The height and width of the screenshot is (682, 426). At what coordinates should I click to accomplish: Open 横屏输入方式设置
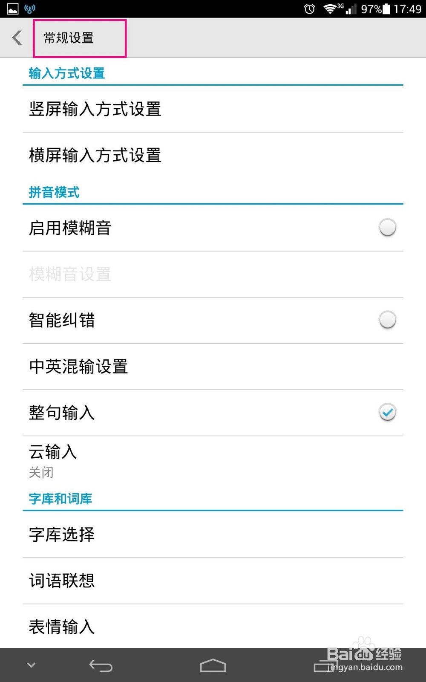point(213,155)
